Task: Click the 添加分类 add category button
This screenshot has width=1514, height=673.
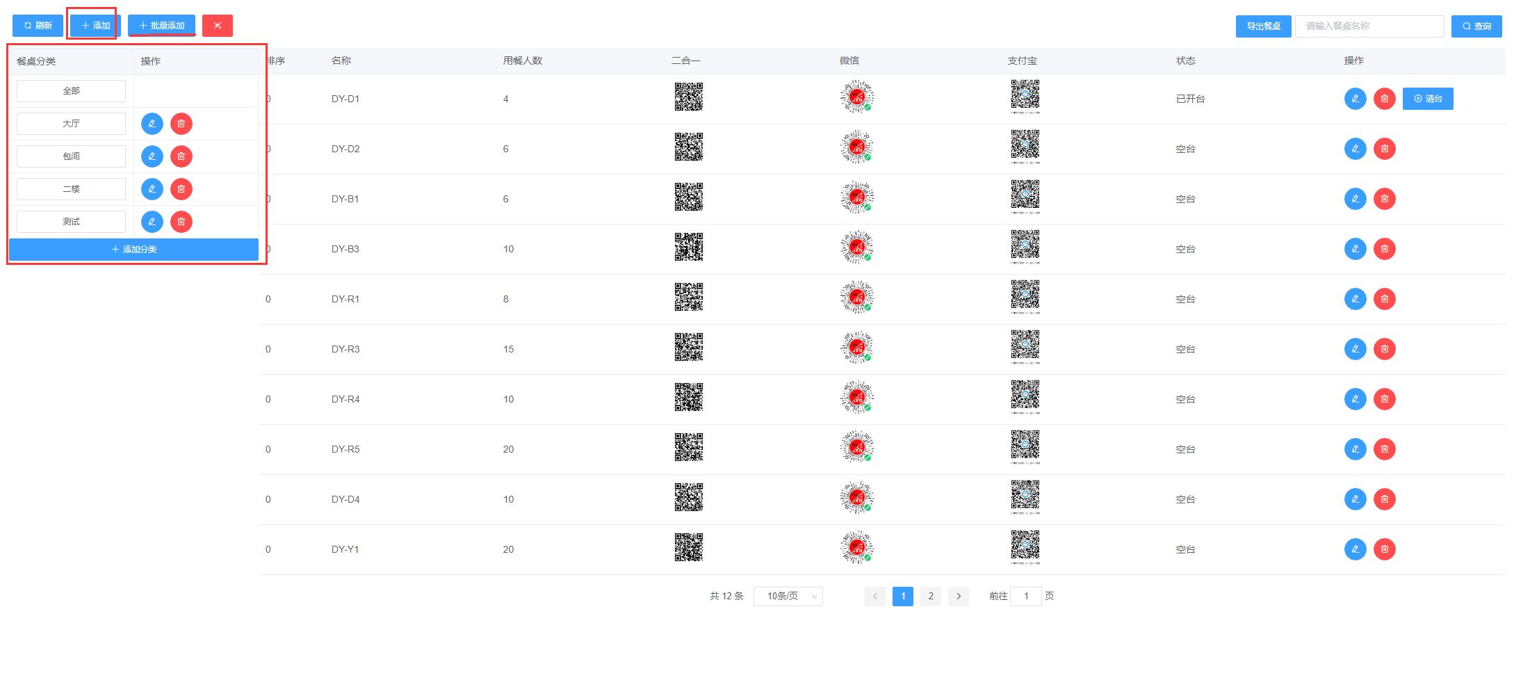Action: pyautogui.click(x=133, y=250)
